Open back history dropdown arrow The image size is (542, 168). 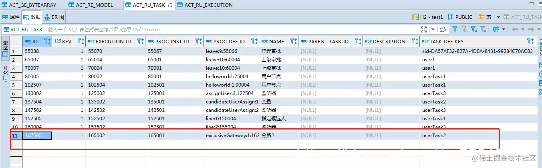[x=522, y=29]
